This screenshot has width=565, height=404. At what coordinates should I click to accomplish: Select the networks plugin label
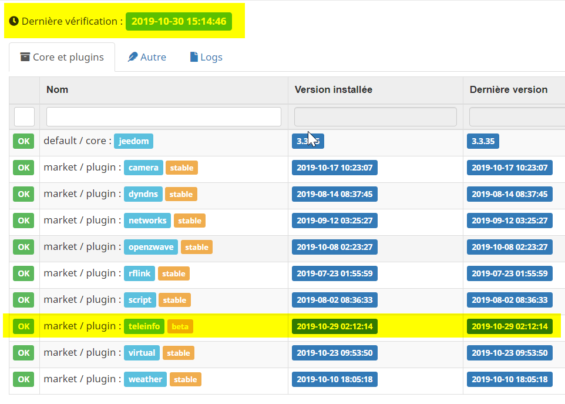point(147,221)
